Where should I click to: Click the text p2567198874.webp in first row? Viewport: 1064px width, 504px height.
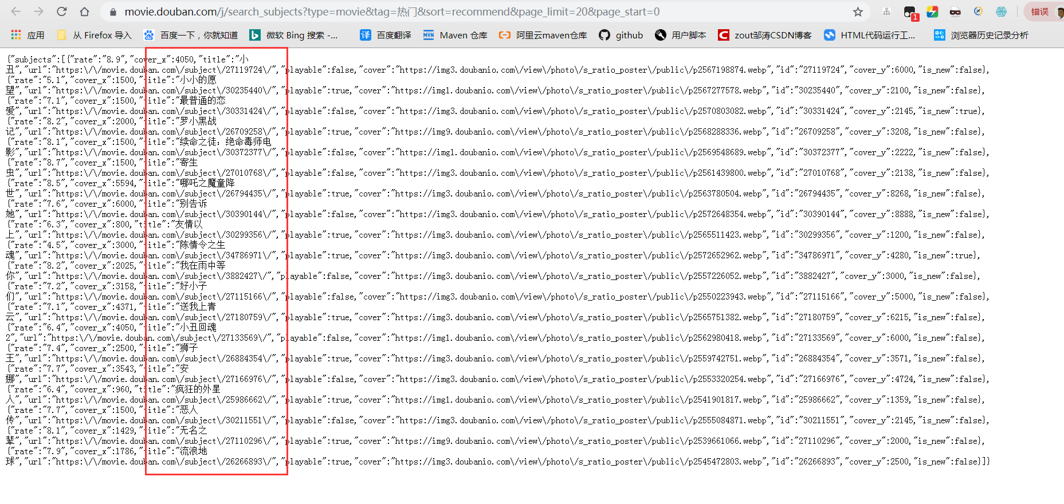click(730, 70)
